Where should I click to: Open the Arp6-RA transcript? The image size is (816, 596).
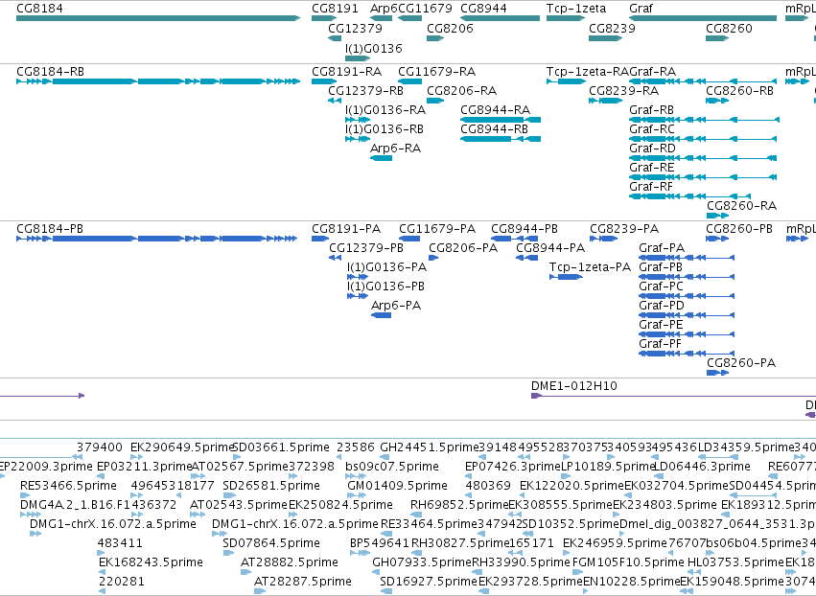[381, 158]
